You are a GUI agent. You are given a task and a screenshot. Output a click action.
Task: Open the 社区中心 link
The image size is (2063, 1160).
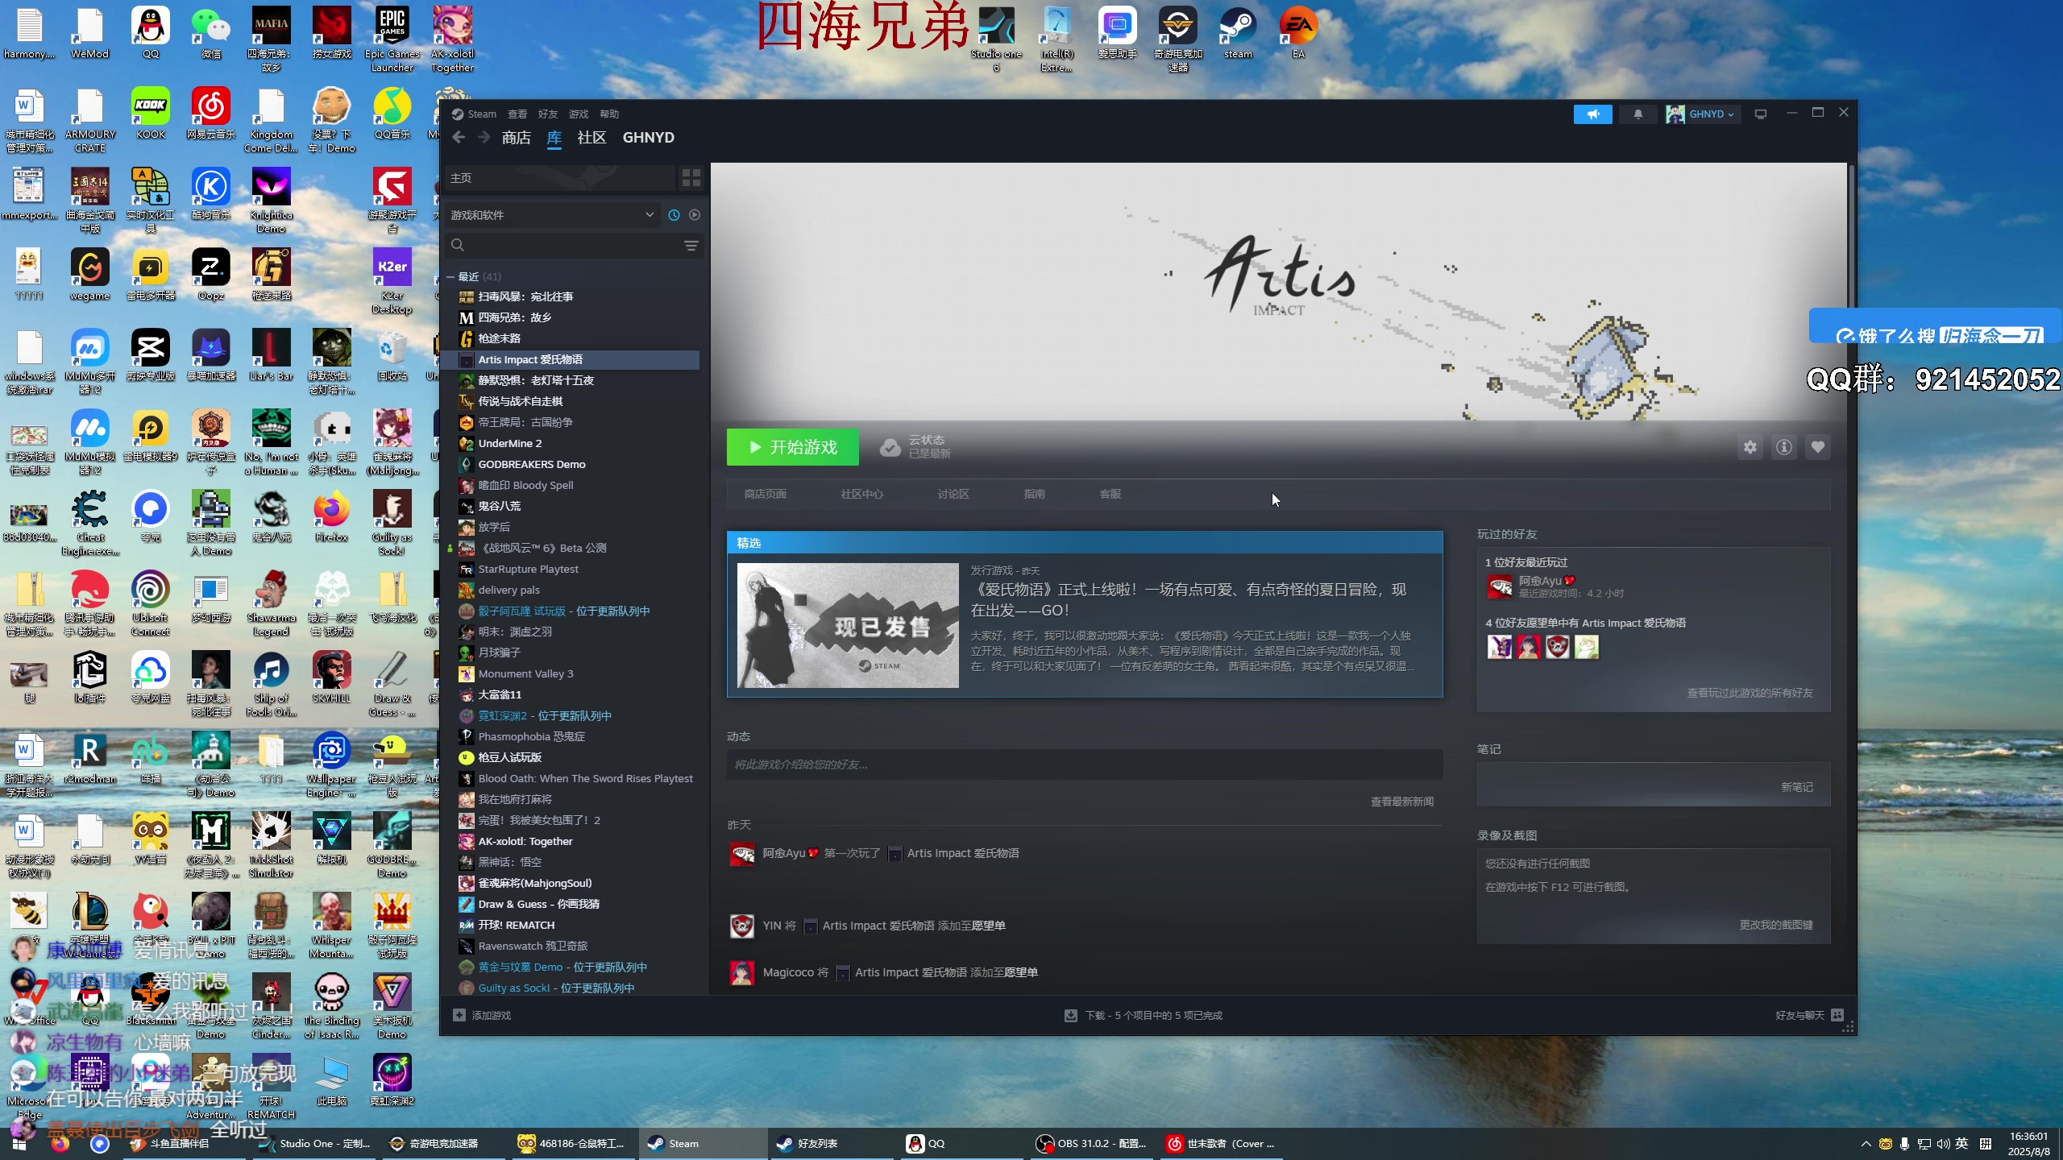(x=862, y=494)
